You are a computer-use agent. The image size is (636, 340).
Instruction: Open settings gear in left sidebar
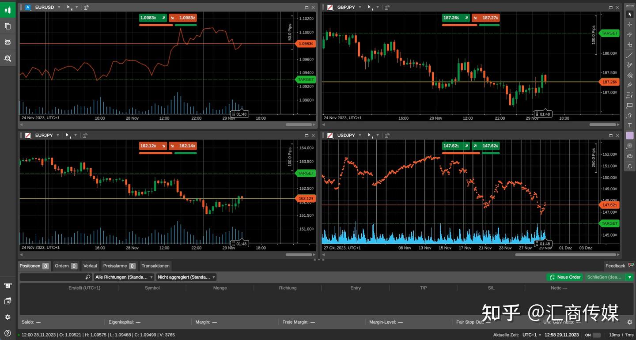[8, 317]
